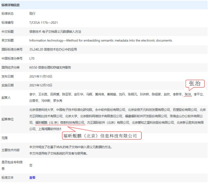This screenshot has height=184, width=210.
Task: Click the implementation date 2021年12月10日
Action: tap(41, 85)
